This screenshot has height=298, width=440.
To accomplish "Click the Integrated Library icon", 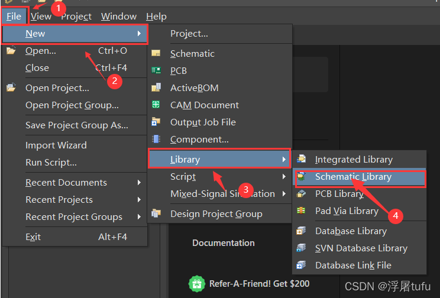I will point(301,159).
